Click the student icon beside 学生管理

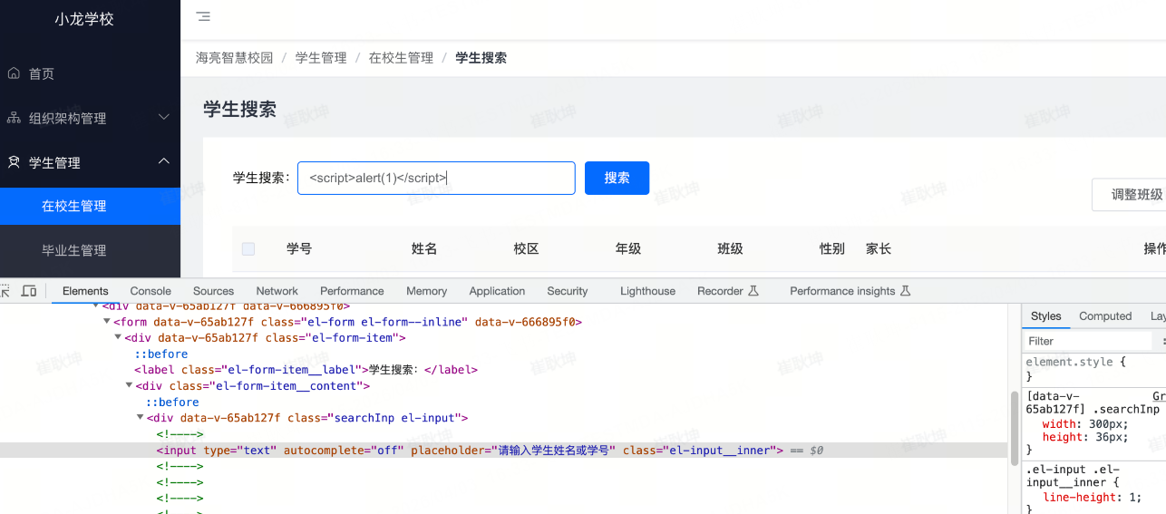coord(14,162)
